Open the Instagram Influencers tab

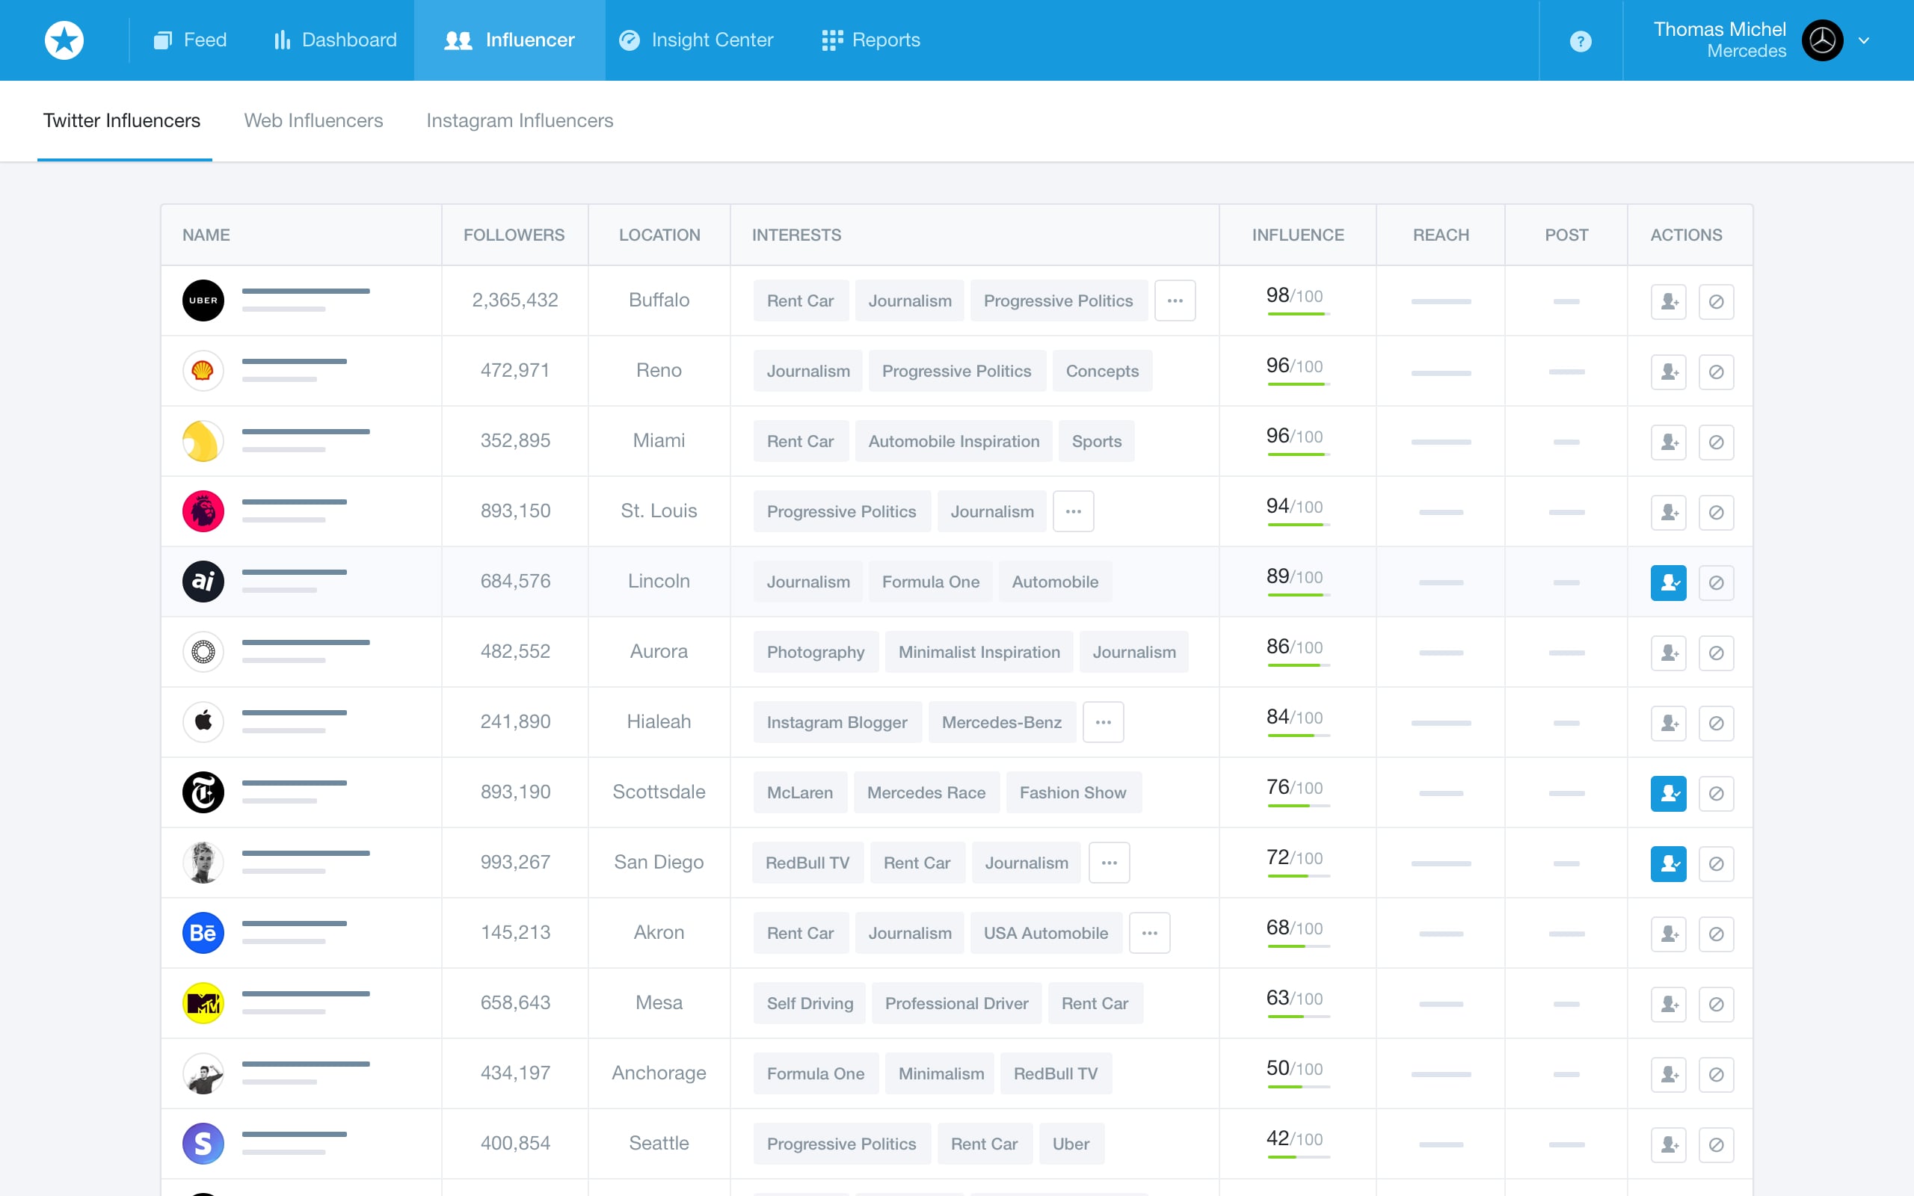click(520, 120)
